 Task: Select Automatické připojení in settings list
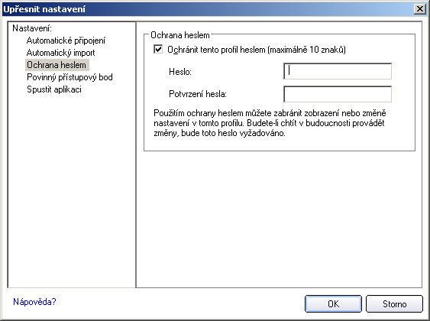click(66, 41)
